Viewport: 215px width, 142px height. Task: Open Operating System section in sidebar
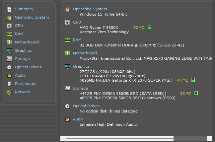(32, 17)
